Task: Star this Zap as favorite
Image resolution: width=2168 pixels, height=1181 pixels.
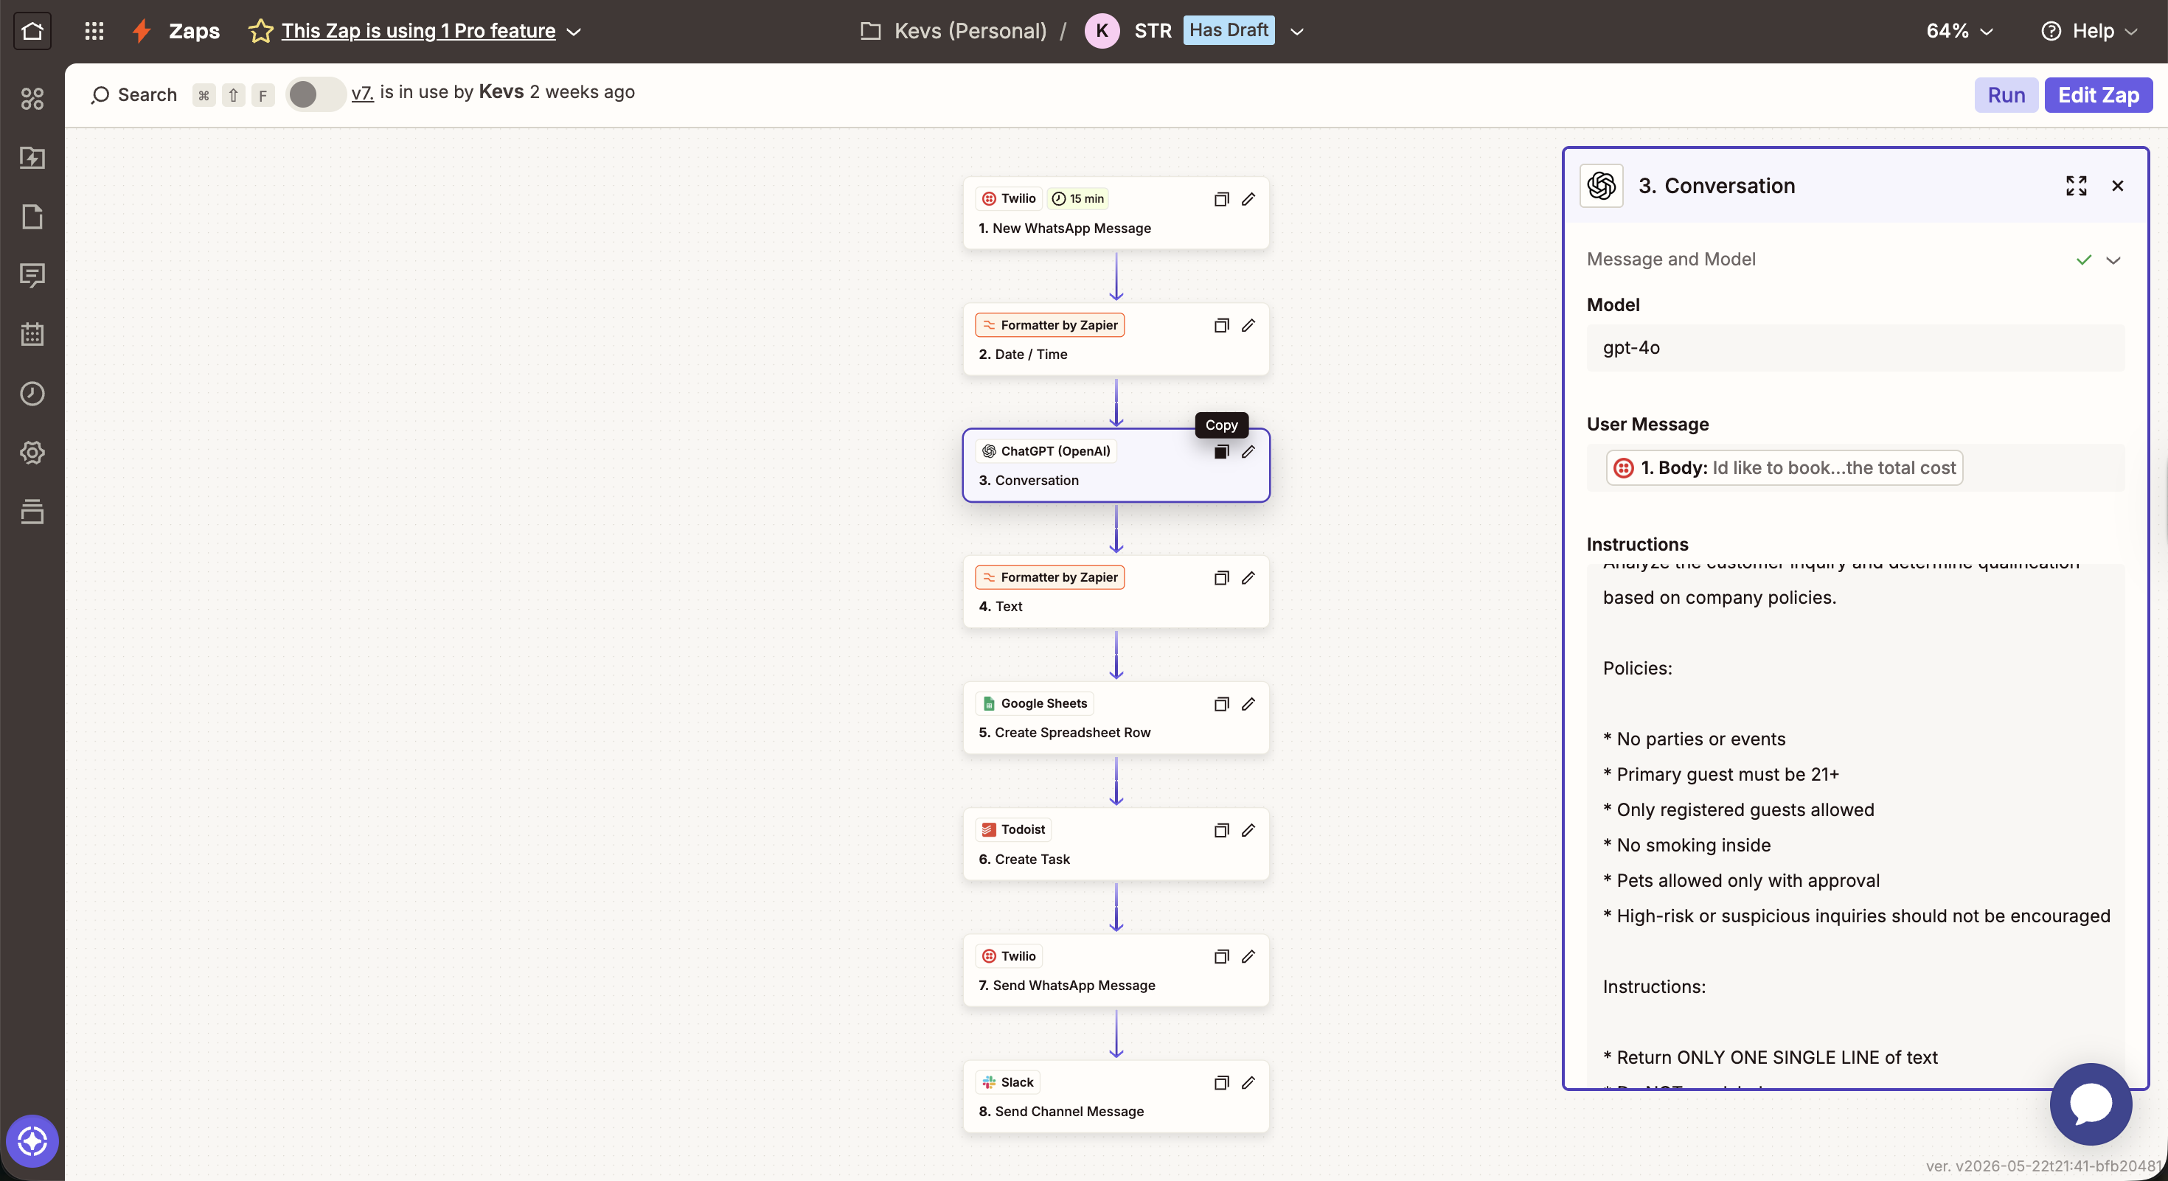Action: 261,31
